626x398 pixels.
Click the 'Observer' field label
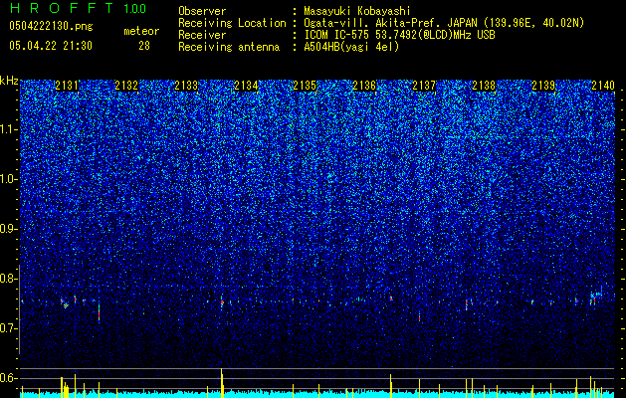[x=202, y=11]
